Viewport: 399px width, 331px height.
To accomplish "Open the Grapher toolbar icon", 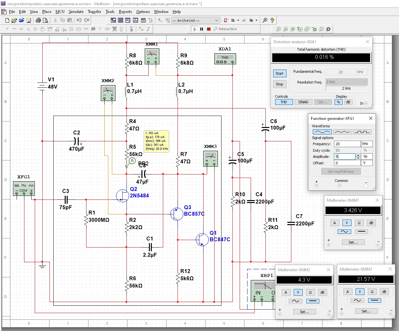I will (x=135, y=20).
